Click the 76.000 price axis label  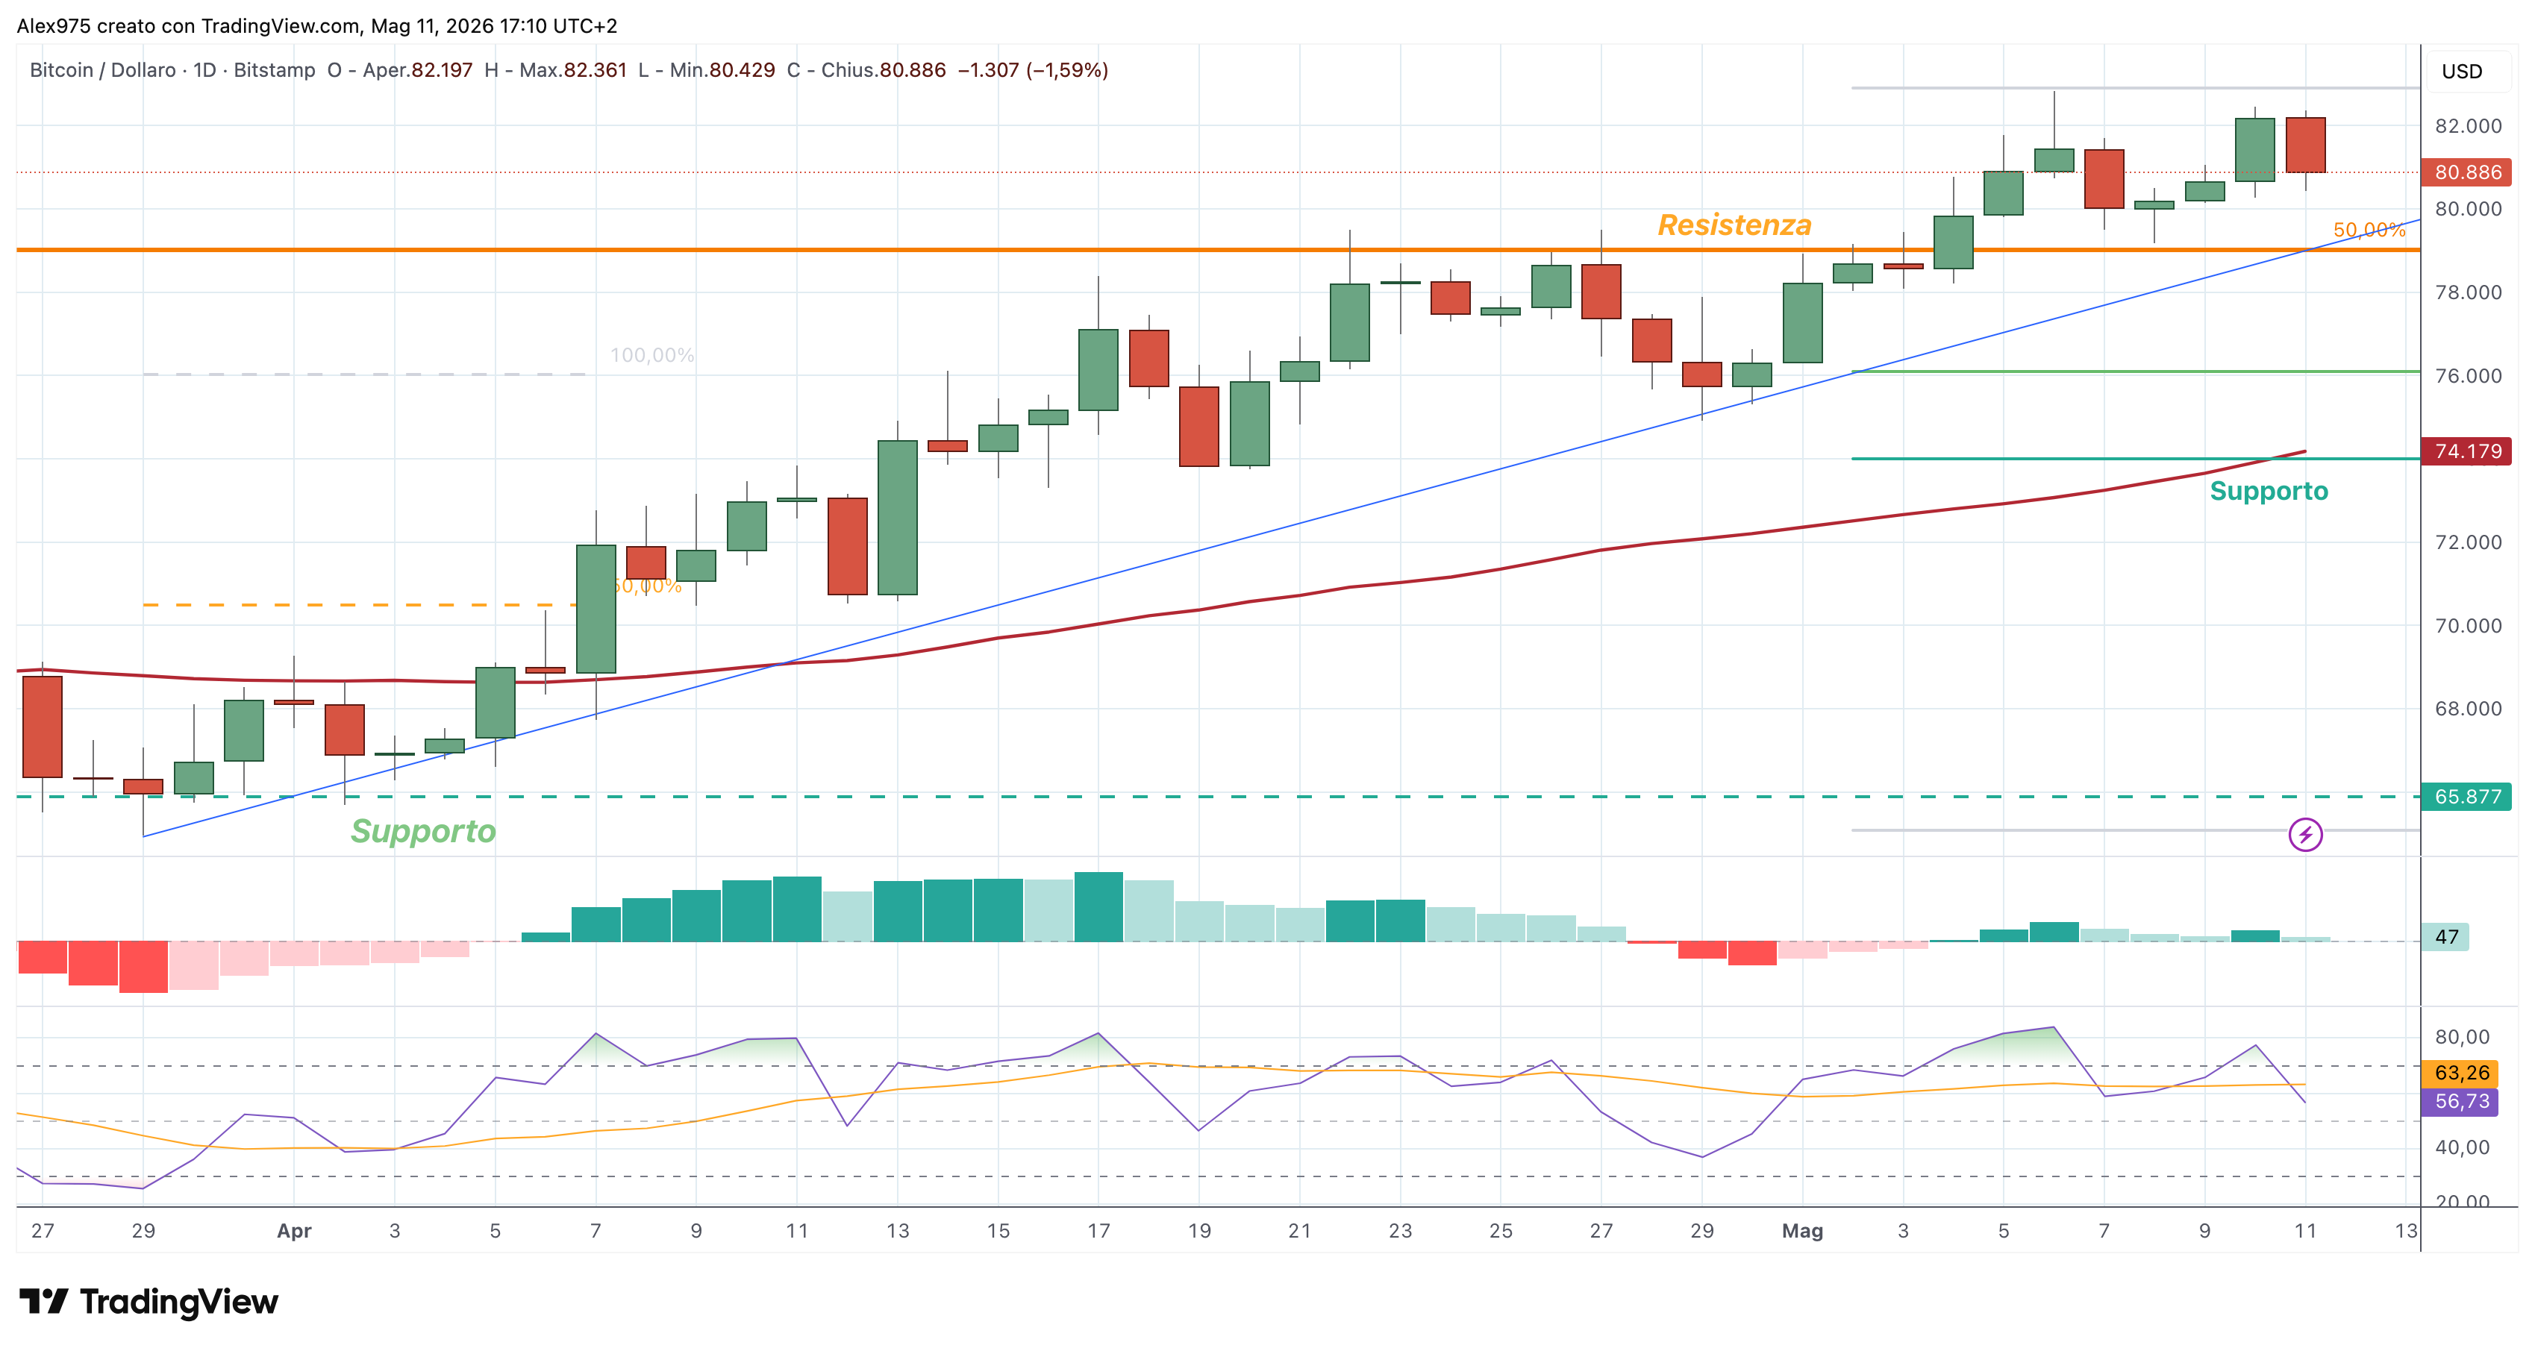tap(2467, 376)
